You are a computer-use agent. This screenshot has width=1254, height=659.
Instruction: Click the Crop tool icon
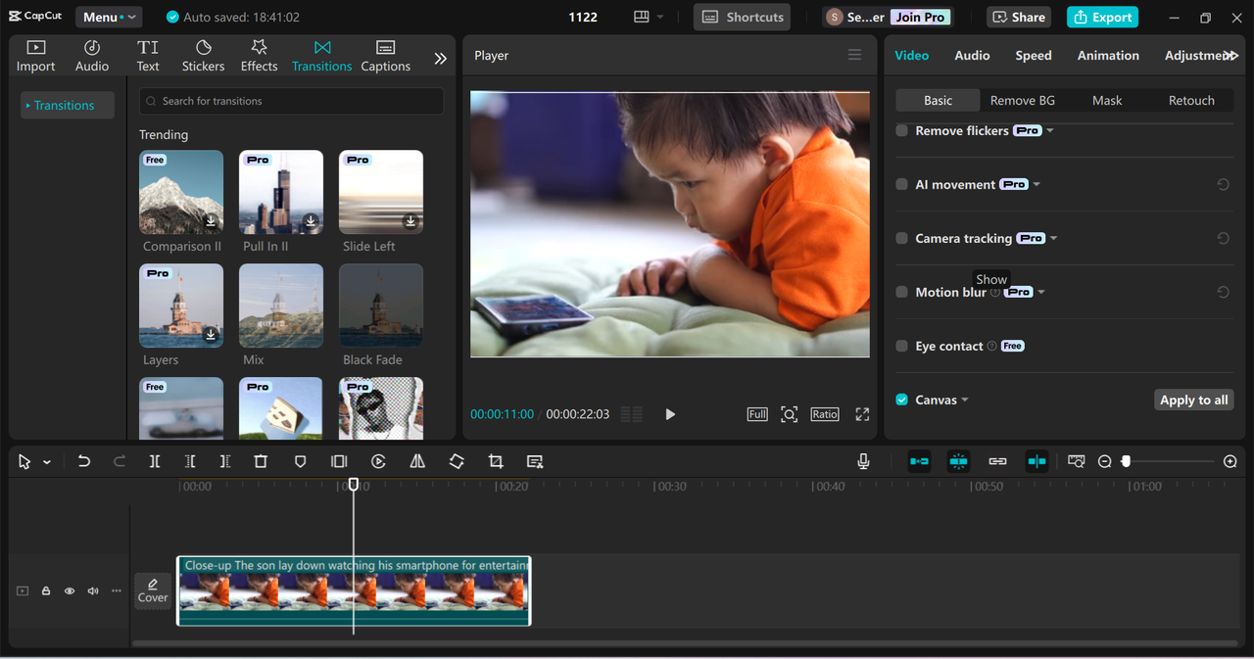[x=496, y=461]
